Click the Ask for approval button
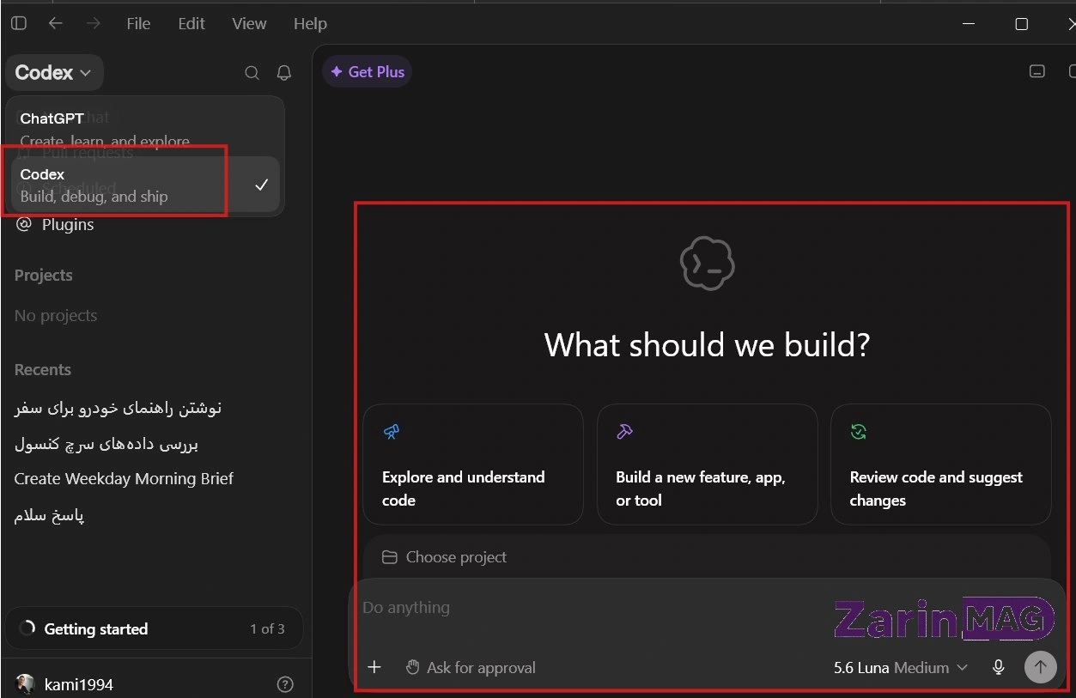Viewport: 1076px width, 698px height. click(x=471, y=667)
